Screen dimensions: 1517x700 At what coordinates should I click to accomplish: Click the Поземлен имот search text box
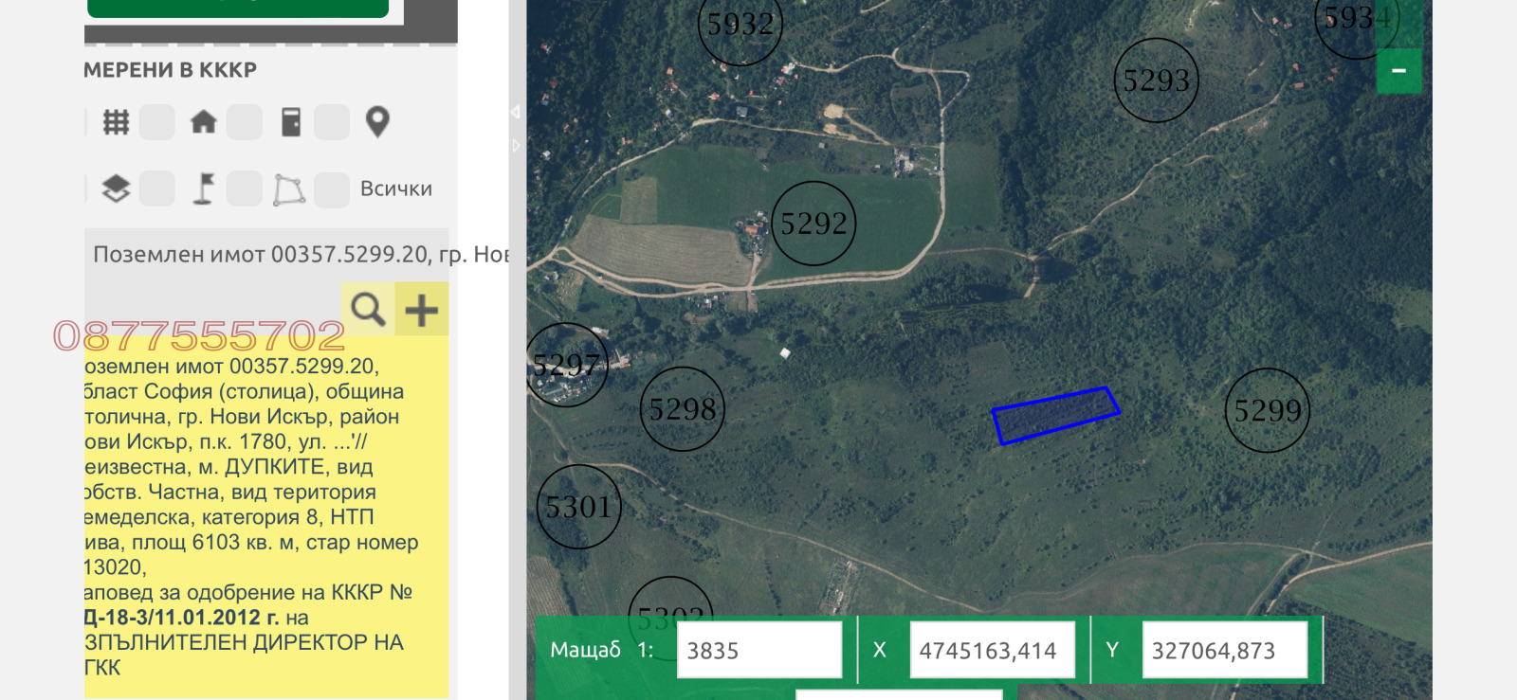pos(299,255)
